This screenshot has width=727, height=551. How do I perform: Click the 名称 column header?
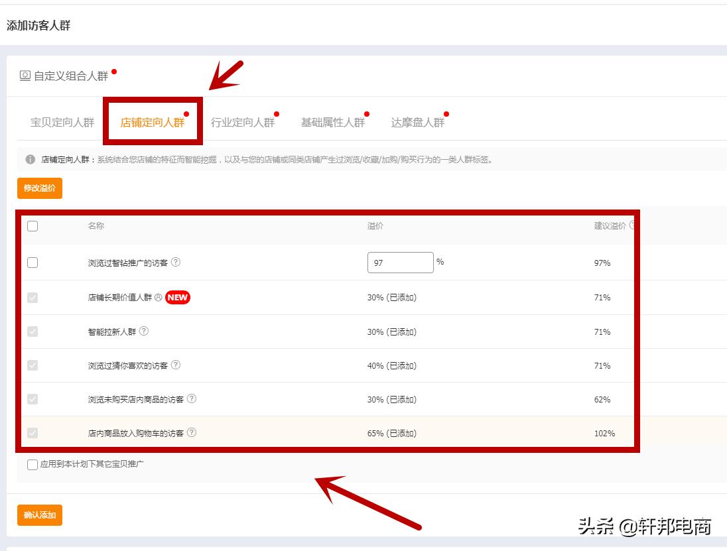pyautogui.click(x=96, y=225)
